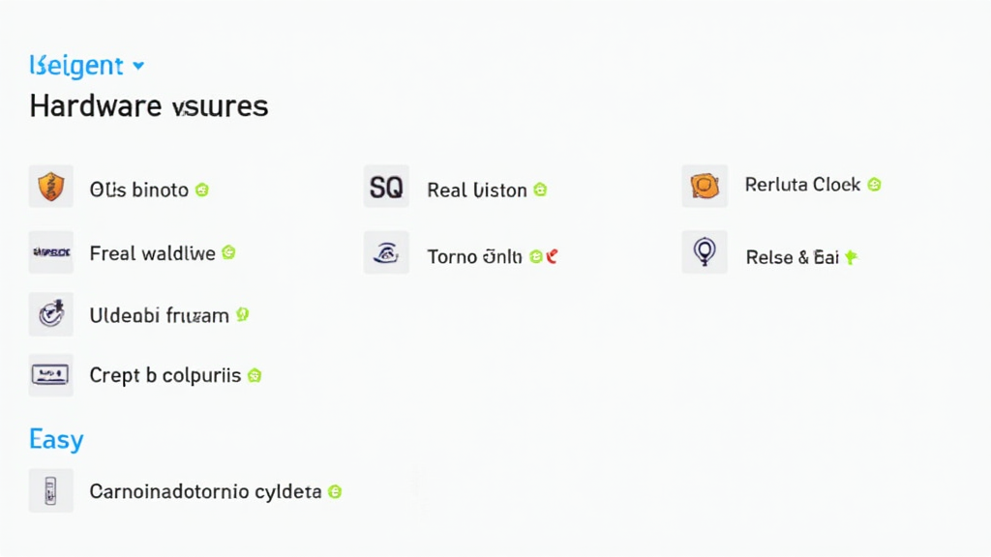Click the eye-like icon beside Torno Onlh
This screenshot has width=991, height=557.
(386, 253)
